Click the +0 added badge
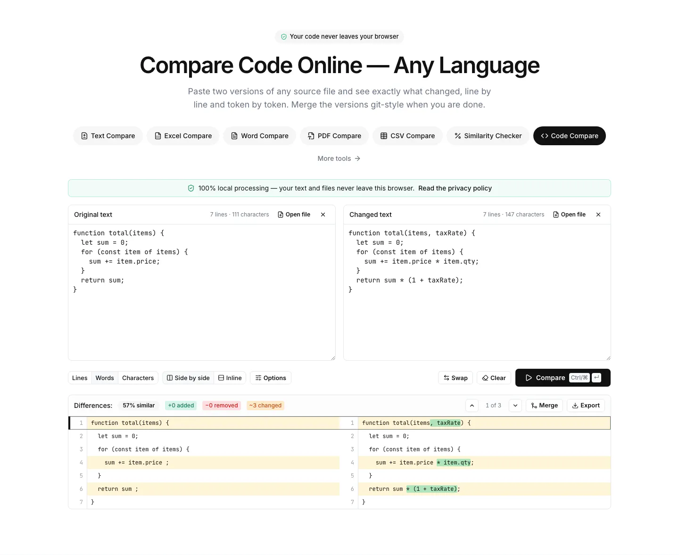 pyautogui.click(x=181, y=406)
